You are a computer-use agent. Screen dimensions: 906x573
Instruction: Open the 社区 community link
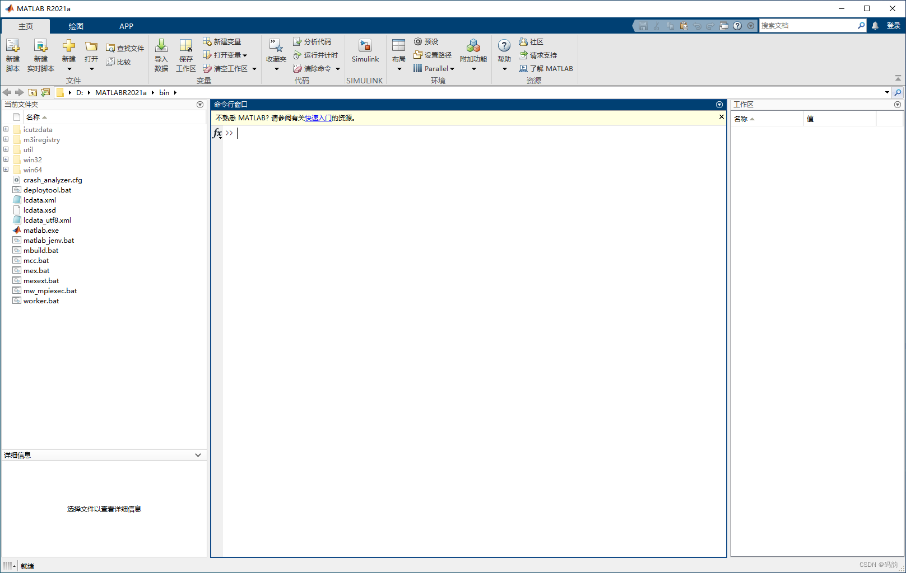click(531, 41)
